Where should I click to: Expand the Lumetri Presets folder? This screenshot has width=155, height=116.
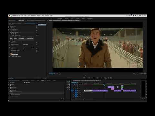9,86
